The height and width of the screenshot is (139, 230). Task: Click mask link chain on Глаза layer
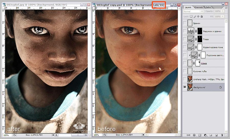(x=196, y=39)
